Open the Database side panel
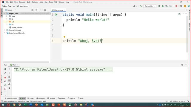Screen dimensions: 191x107 [x=190, y=27]
